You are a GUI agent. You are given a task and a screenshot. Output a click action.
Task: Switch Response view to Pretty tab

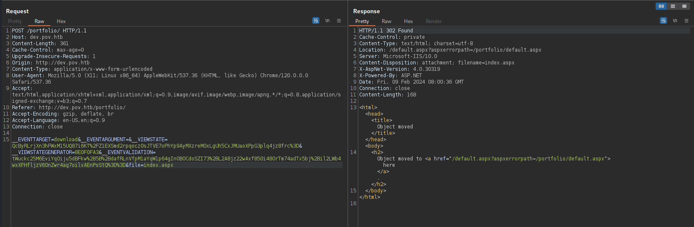[x=362, y=21]
